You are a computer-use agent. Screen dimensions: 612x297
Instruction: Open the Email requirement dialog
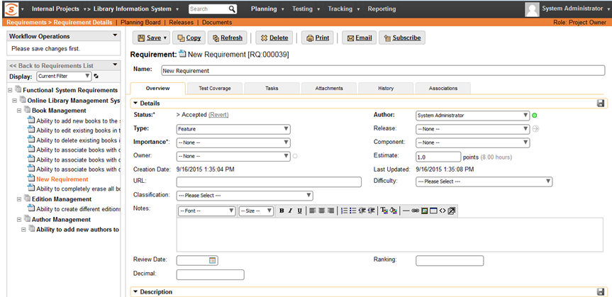pos(359,38)
